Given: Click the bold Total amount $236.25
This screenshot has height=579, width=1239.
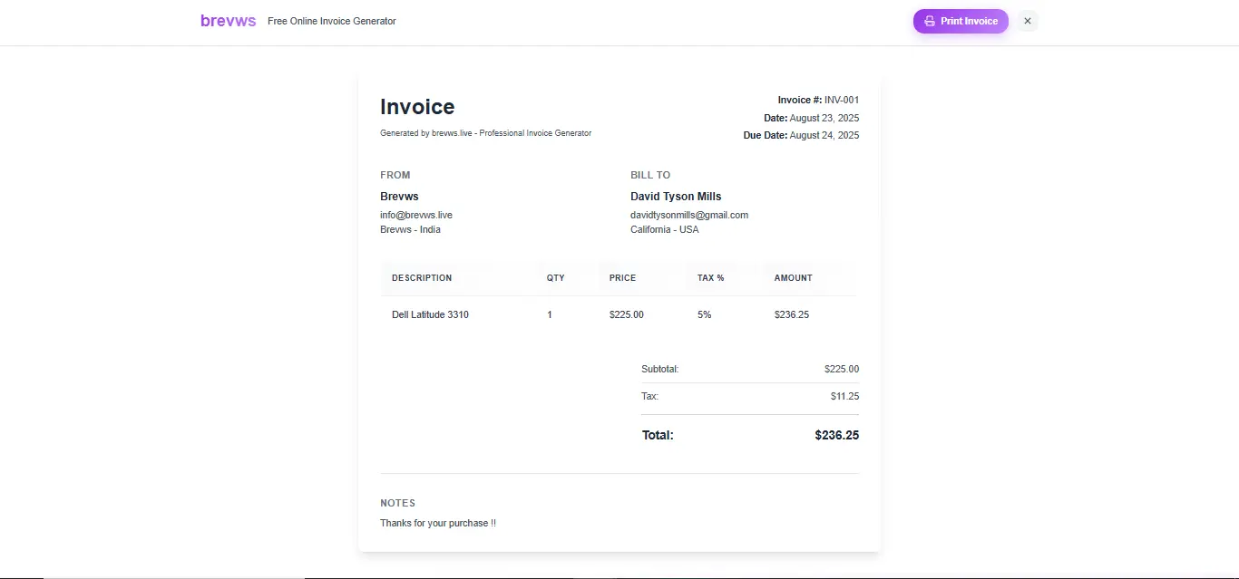Looking at the screenshot, I should [x=836, y=435].
